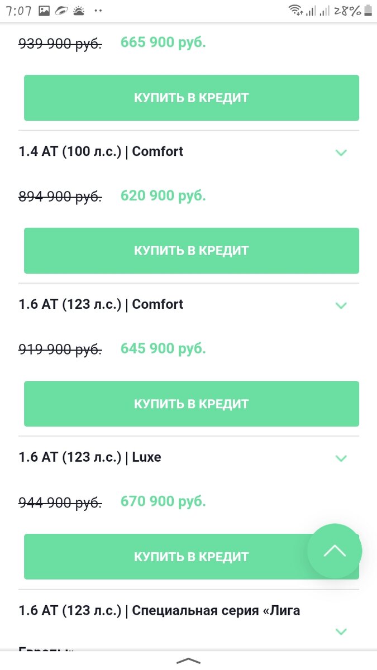Expand the 1.6 AT (123 л.с.) Comfort chevron
Image resolution: width=377 pixels, height=670 pixels.
pos(341,305)
